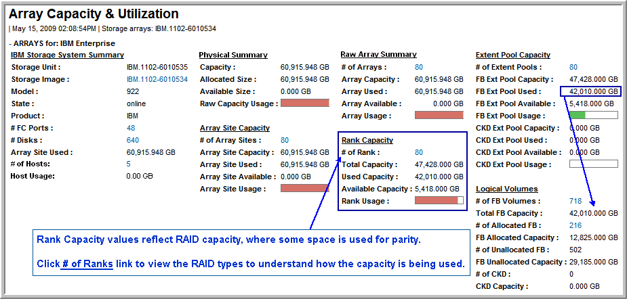The width and height of the screenshot is (627, 299).
Task: Click the IBM Storage System Summary heading
Action: (67, 55)
